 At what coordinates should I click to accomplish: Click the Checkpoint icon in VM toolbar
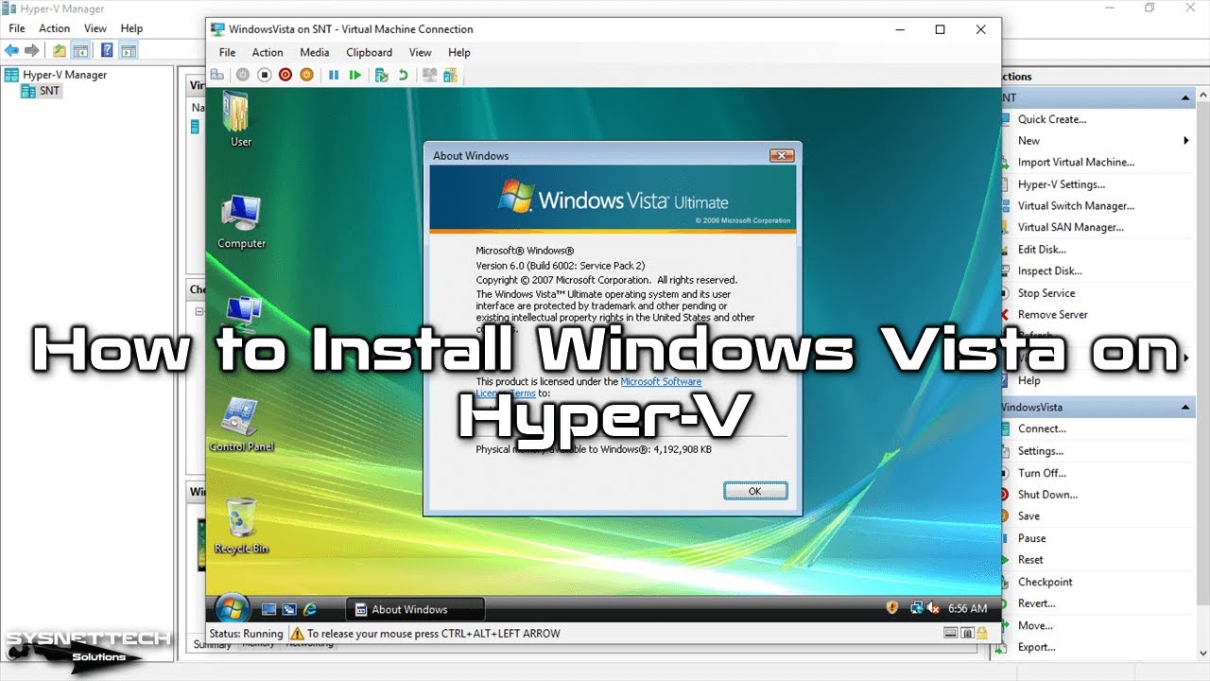(381, 75)
